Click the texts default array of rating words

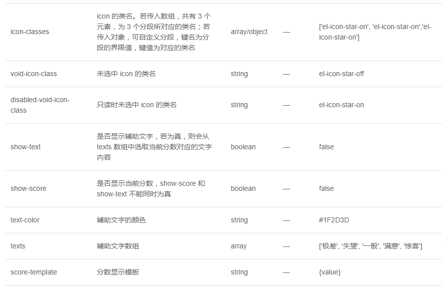pyautogui.click(x=370, y=246)
